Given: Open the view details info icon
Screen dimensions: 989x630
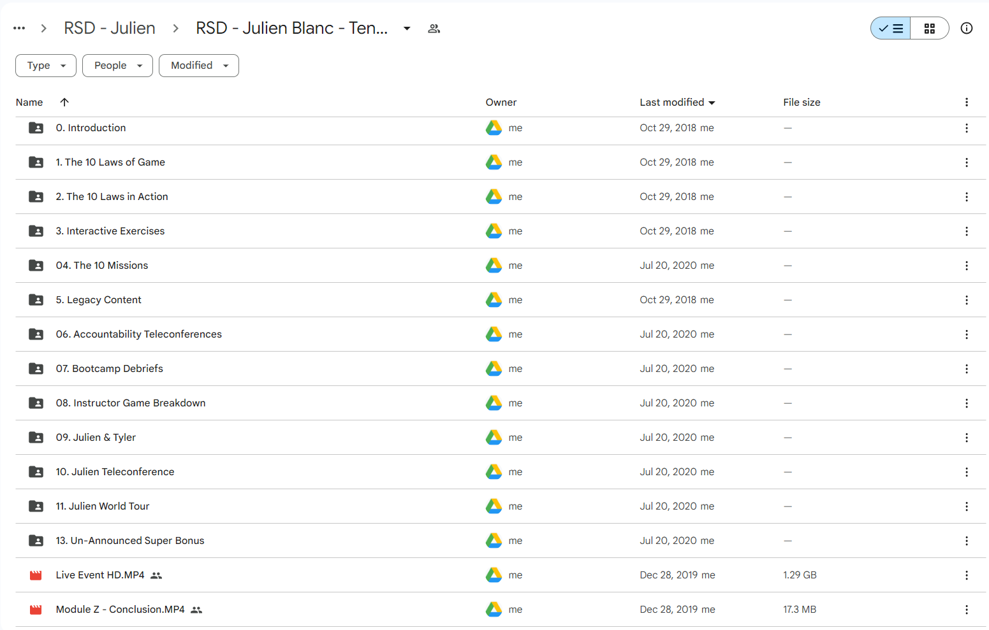Looking at the screenshot, I should 967,28.
